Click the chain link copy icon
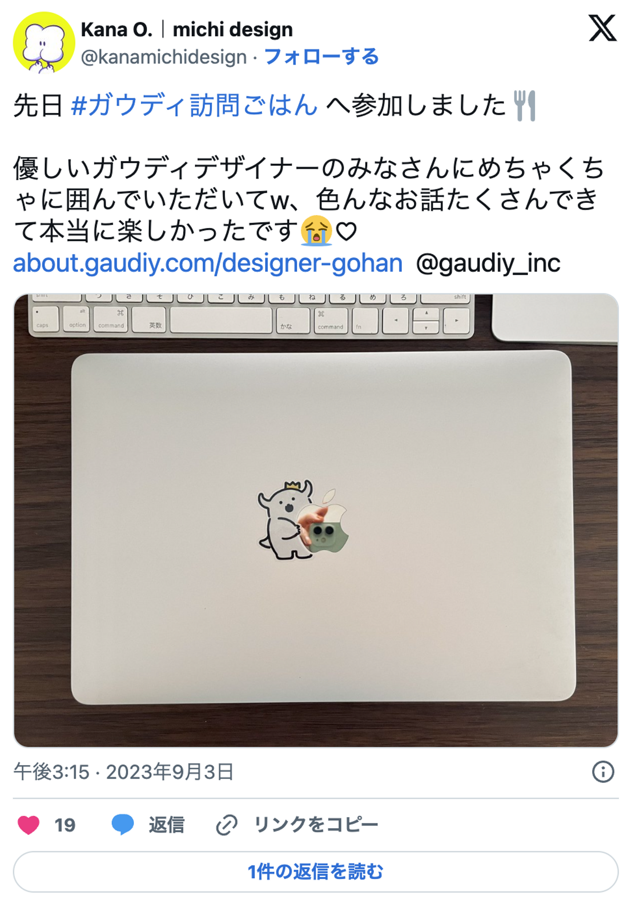632x909 pixels. click(226, 825)
